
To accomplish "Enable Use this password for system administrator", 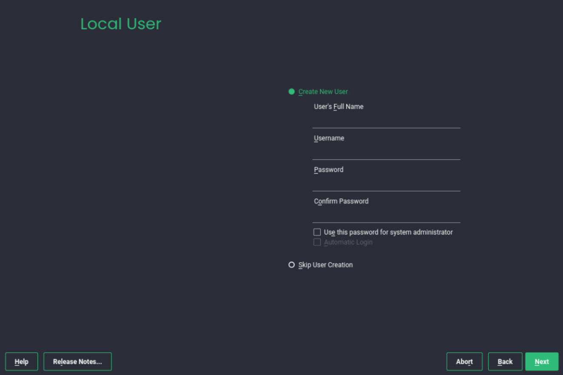I will tap(317, 232).
